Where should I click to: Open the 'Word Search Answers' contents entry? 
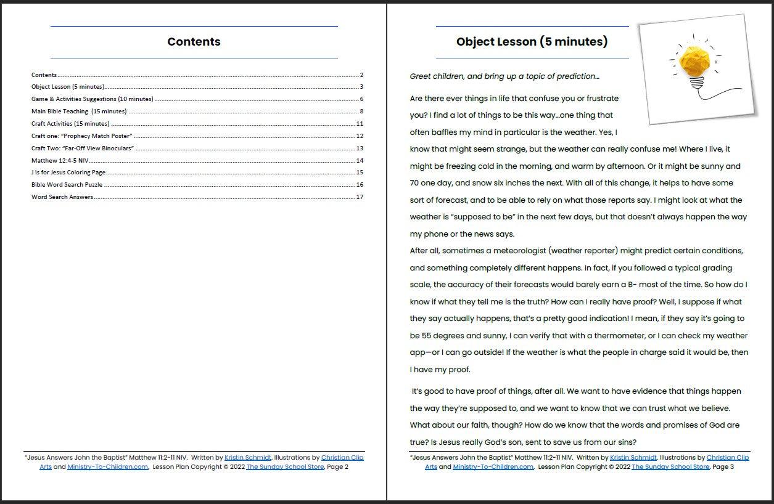click(62, 197)
